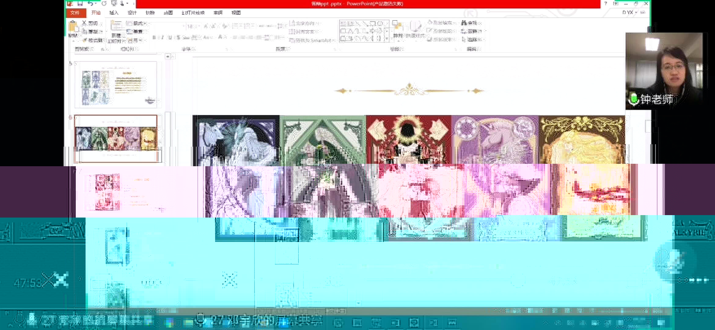Click the 钟老师 webcam video tile
Image resolution: width=715 pixels, height=330 pixels.
[x=664, y=71]
